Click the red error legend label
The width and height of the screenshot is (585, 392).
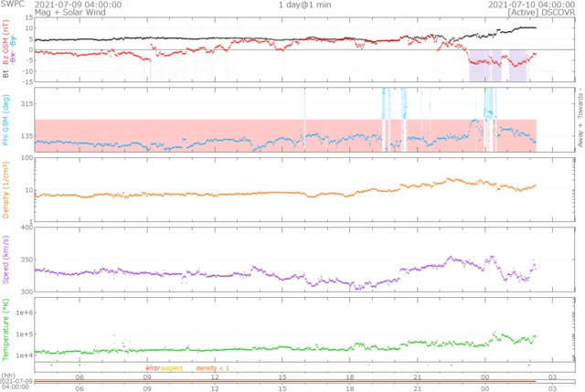click(153, 368)
